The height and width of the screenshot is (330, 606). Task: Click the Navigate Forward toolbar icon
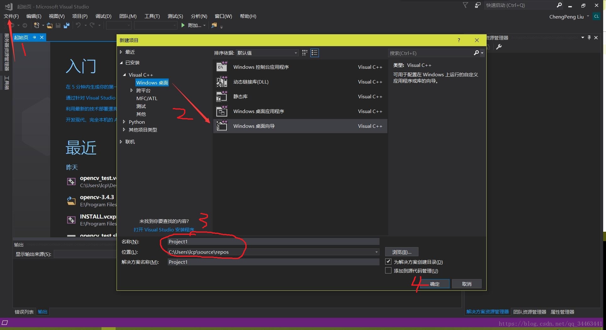(x=25, y=25)
